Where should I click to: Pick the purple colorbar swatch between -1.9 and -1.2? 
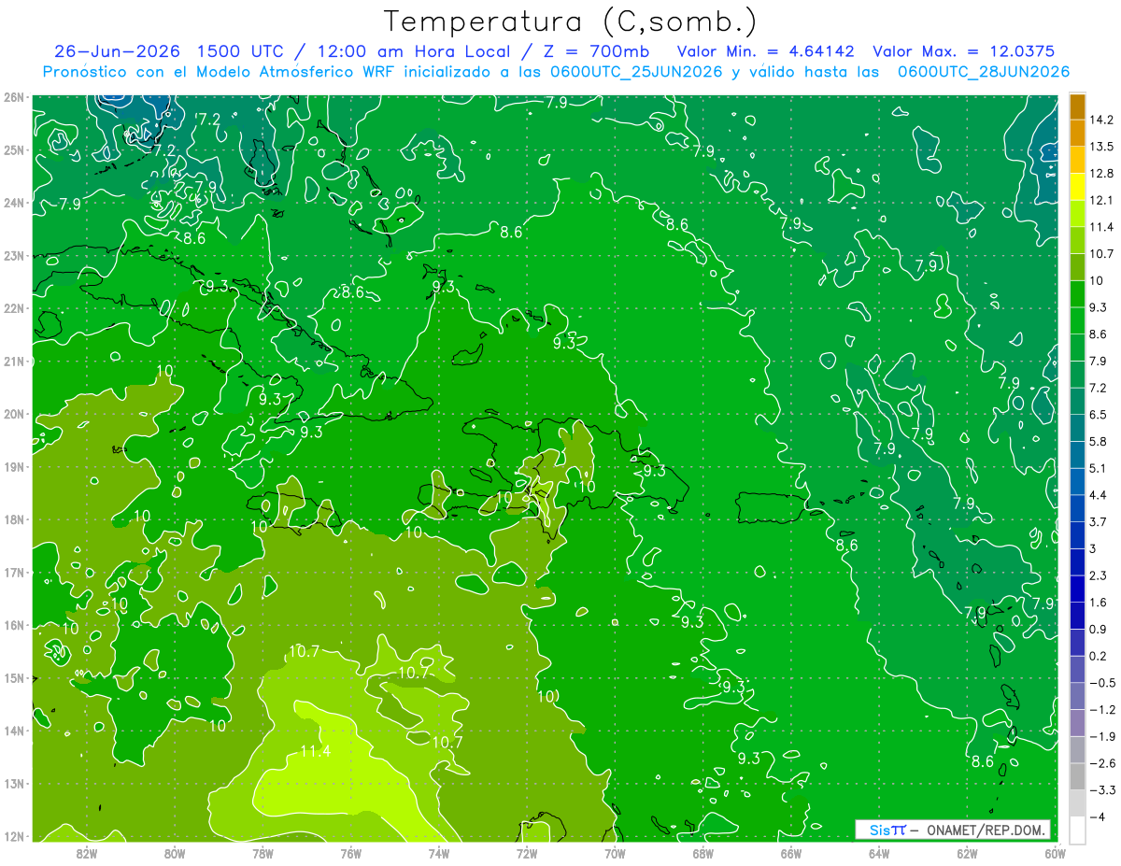pos(1078,722)
